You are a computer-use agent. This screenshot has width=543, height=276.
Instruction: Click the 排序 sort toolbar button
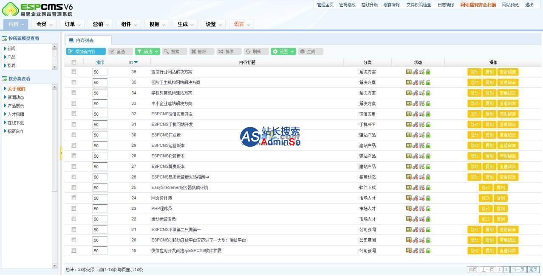click(229, 51)
